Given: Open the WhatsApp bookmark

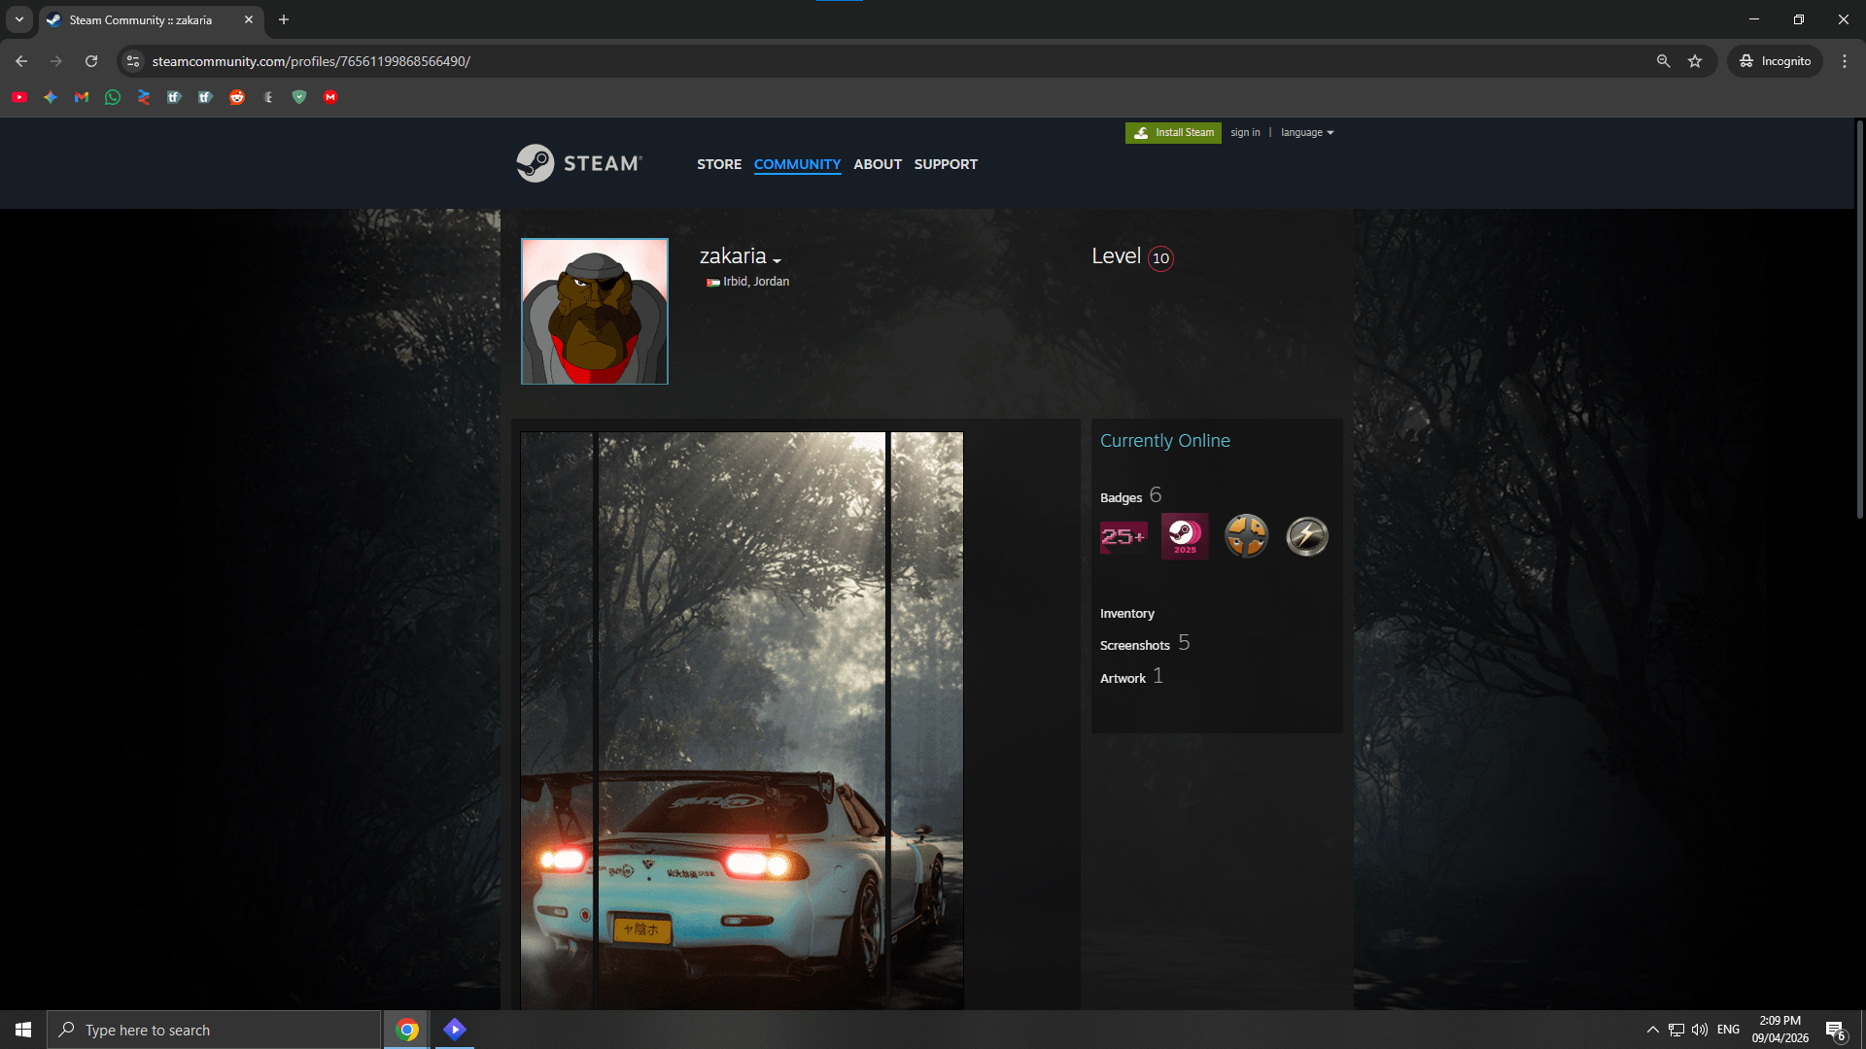Looking at the screenshot, I should tap(113, 97).
